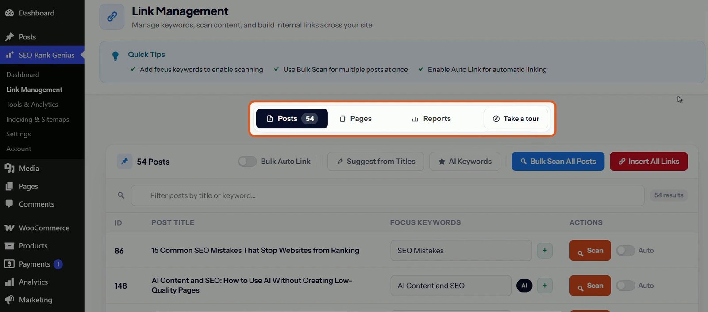Click tip Add focus keywords to enable scanning
This screenshot has width=708, height=312.
click(201, 69)
